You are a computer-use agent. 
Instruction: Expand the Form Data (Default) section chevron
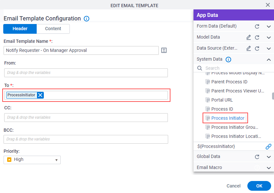[x=269, y=27]
